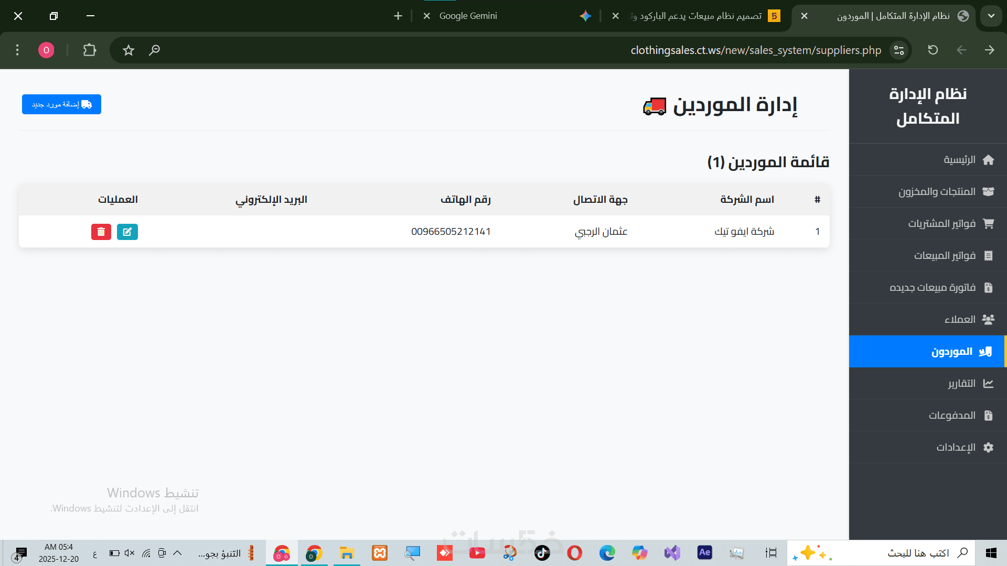Viewport: 1007px width, 566px height.
Task: View site information icon in address bar
Action: click(899, 50)
